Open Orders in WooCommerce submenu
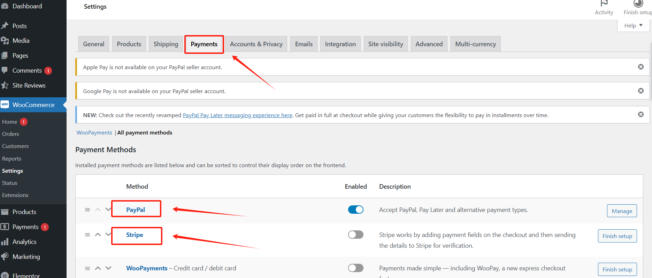The image size is (652, 278). point(10,134)
